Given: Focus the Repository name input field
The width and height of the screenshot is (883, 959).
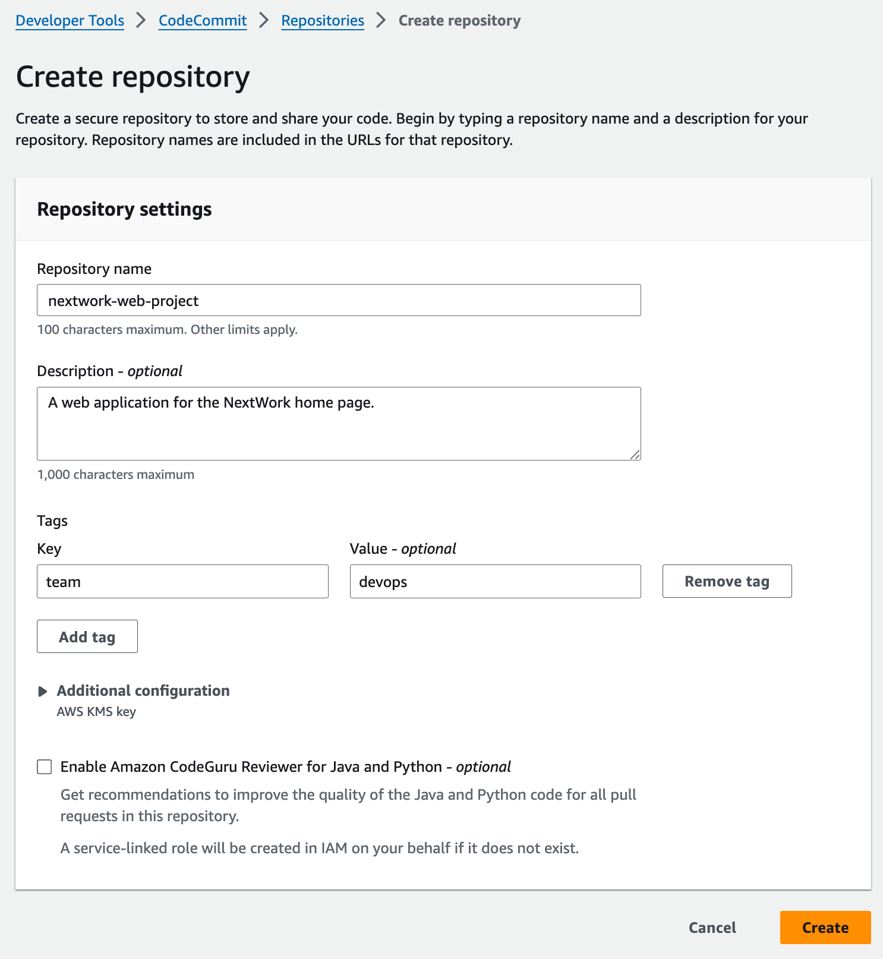Looking at the screenshot, I should [x=339, y=301].
